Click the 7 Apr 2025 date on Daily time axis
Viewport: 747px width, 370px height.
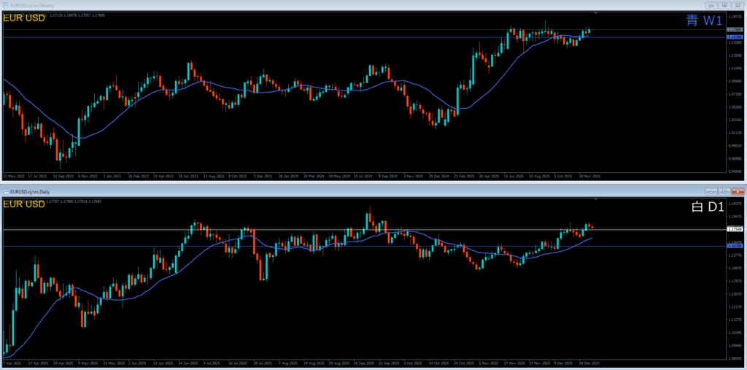[13, 363]
